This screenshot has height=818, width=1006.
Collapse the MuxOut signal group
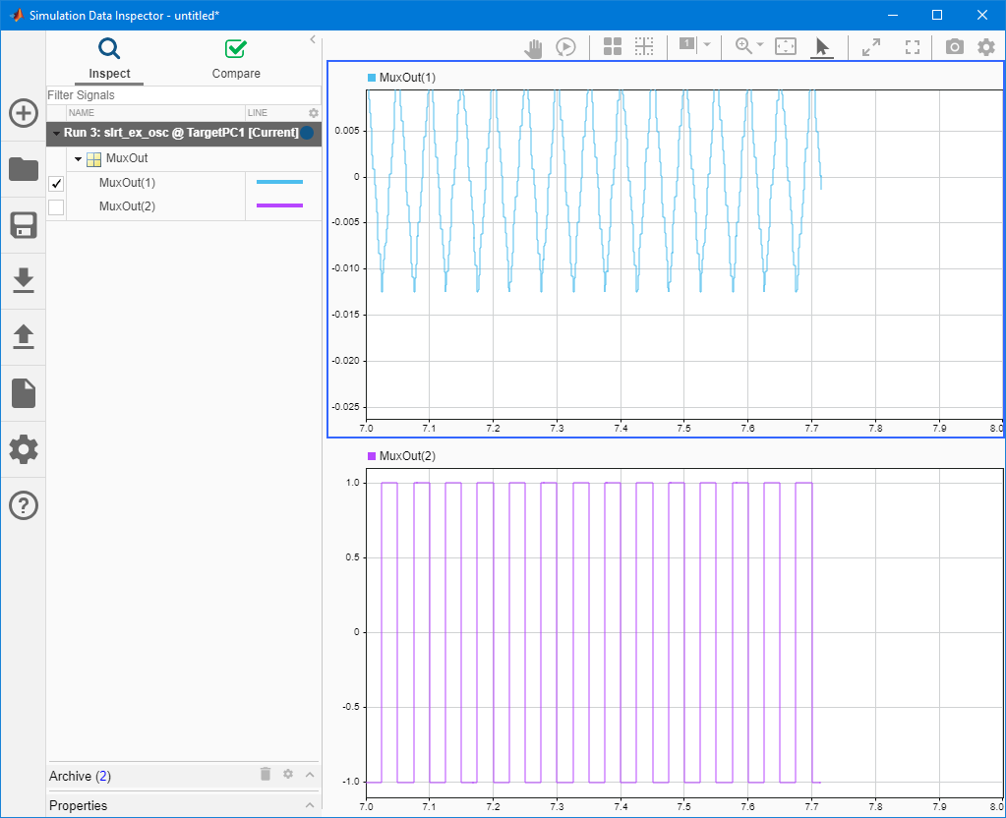pyautogui.click(x=77, y=158)
